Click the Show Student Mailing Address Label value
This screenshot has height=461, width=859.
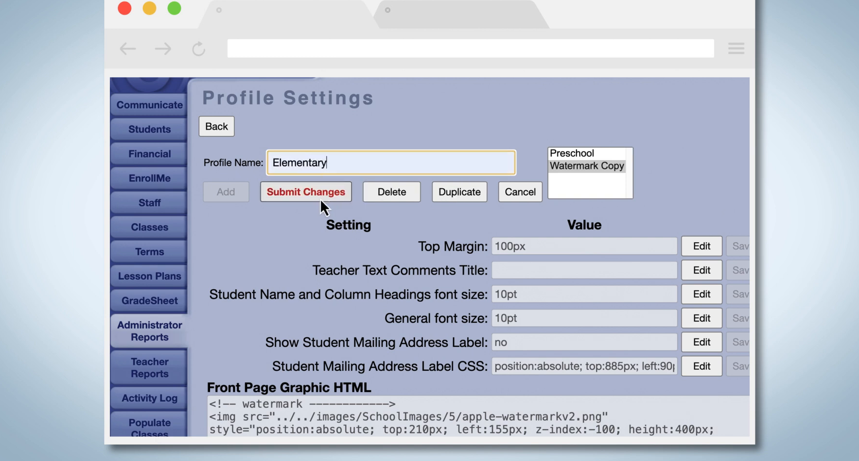click(x=584, y=342)
